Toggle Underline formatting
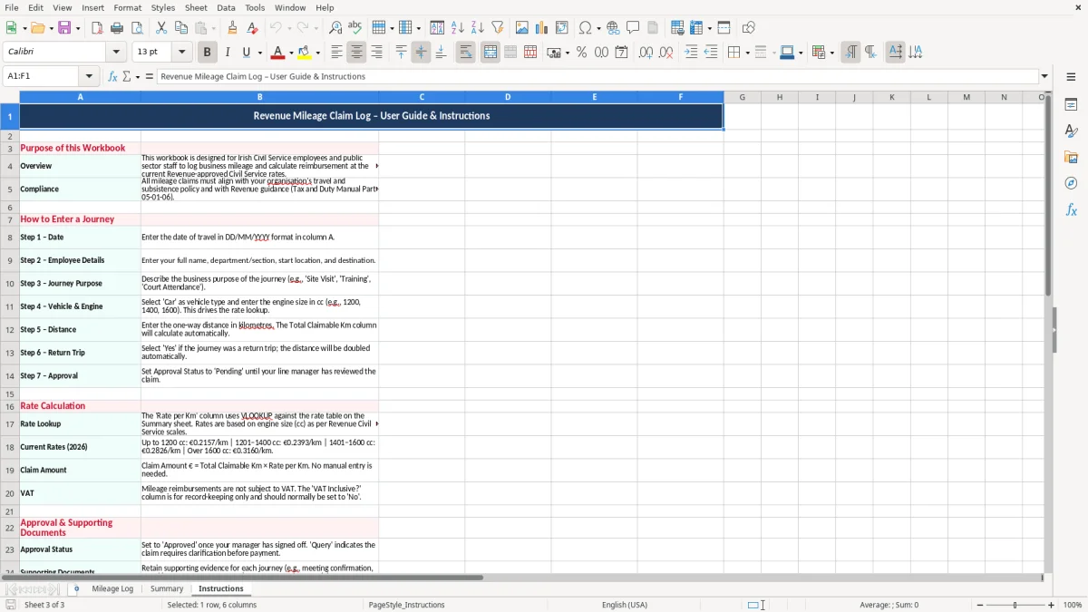This screenshot has width=1088, height=612. (x=247, y=53)
